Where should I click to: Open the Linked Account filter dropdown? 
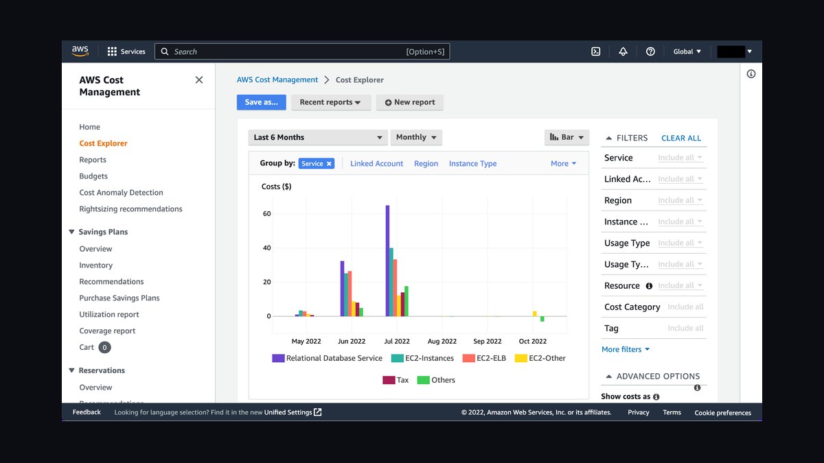pos(680,179)
